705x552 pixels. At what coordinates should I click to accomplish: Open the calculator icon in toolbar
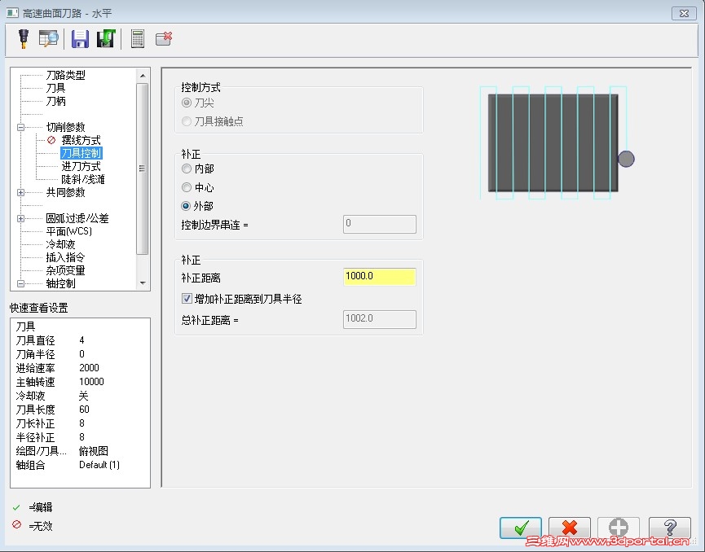click(x=138, y=39)
